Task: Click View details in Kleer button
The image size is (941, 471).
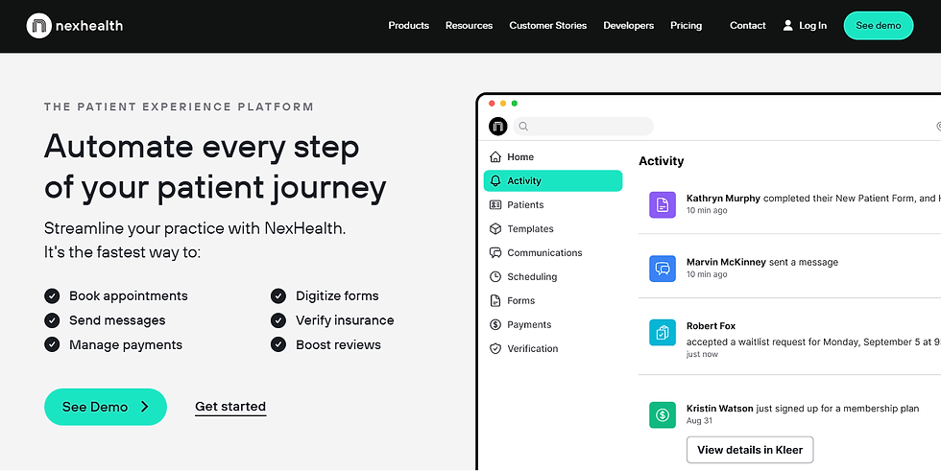Action: [x=750, y=450]
